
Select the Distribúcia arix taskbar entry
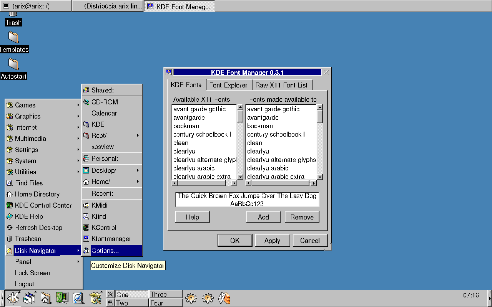pos(108,6)
